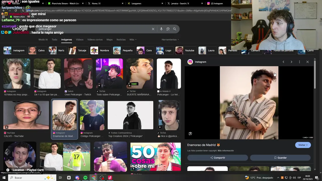
Task: Filter images by the Calvo chip
Action: (37, 51)
